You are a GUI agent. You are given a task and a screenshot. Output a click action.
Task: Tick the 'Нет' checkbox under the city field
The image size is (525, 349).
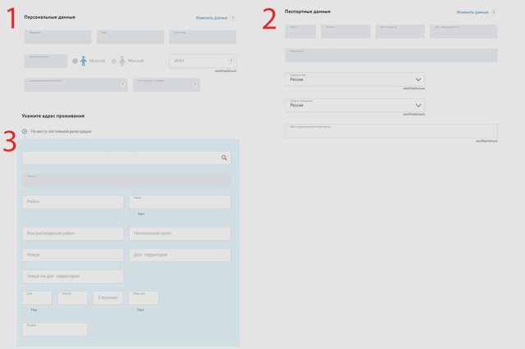point(131,214)
